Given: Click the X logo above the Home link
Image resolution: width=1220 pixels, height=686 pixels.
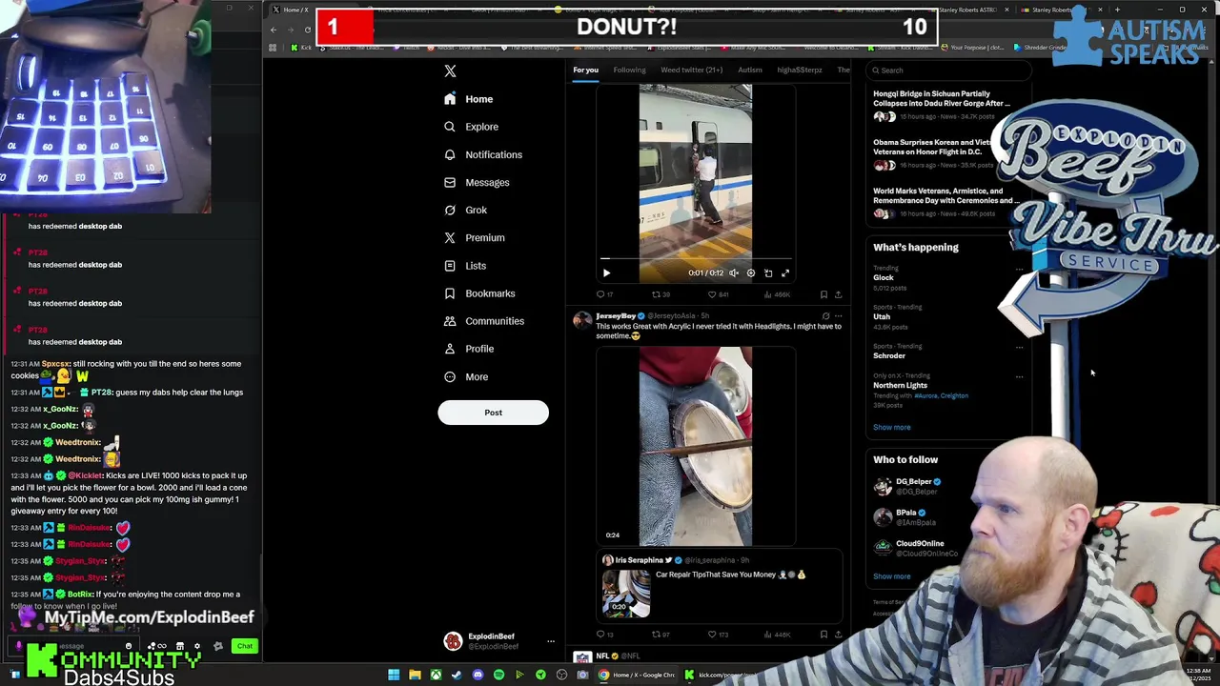Looking at the screenshot, I should coord(450,71).
